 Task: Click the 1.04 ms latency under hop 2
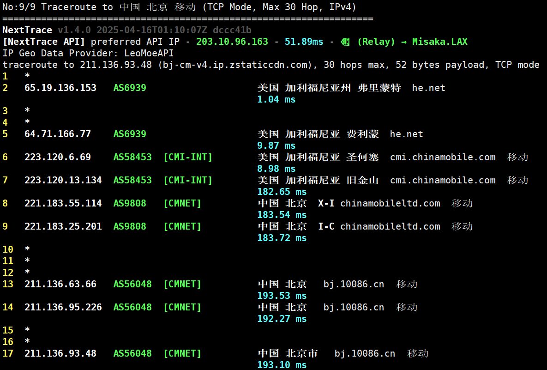(x=277, y=99)
